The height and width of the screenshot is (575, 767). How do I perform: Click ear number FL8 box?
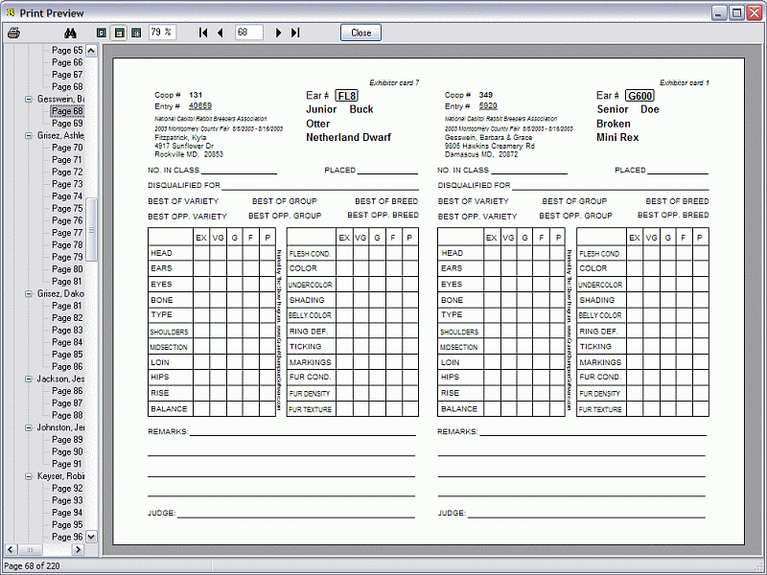tap(347, 96)
